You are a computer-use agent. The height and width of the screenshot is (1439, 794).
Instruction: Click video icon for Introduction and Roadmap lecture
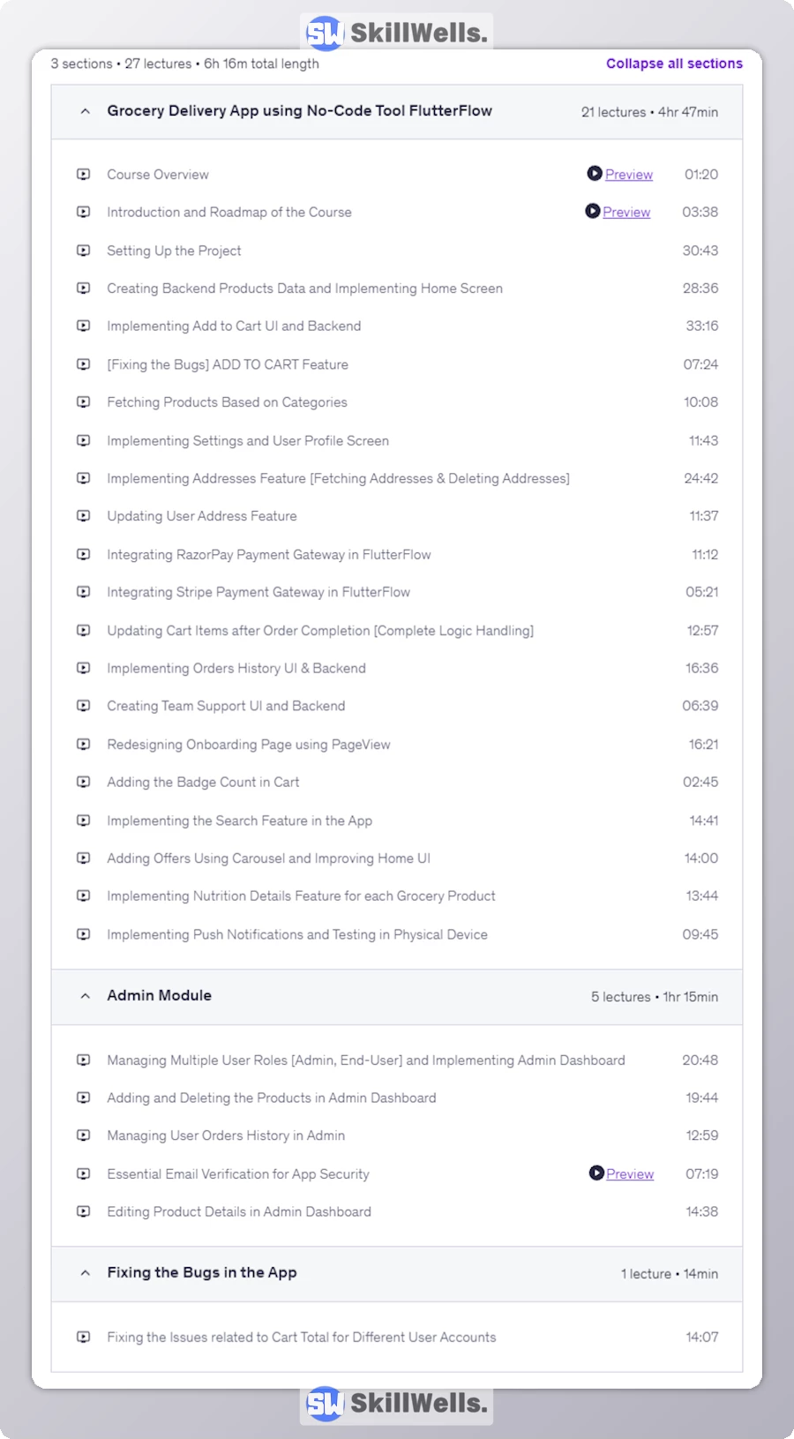84,213
